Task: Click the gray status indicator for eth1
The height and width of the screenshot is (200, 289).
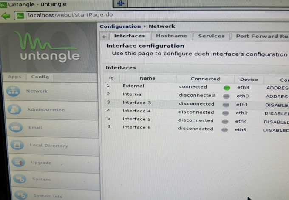Action: [x=226, y=105]
